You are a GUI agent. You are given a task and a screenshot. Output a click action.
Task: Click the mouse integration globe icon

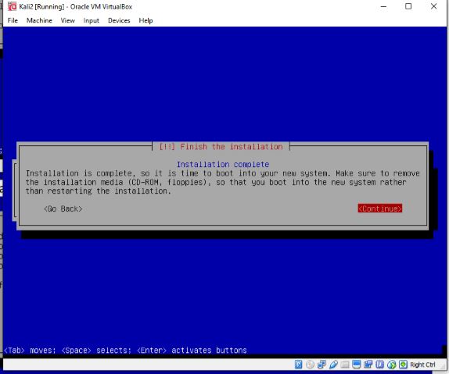coord(391,365)
